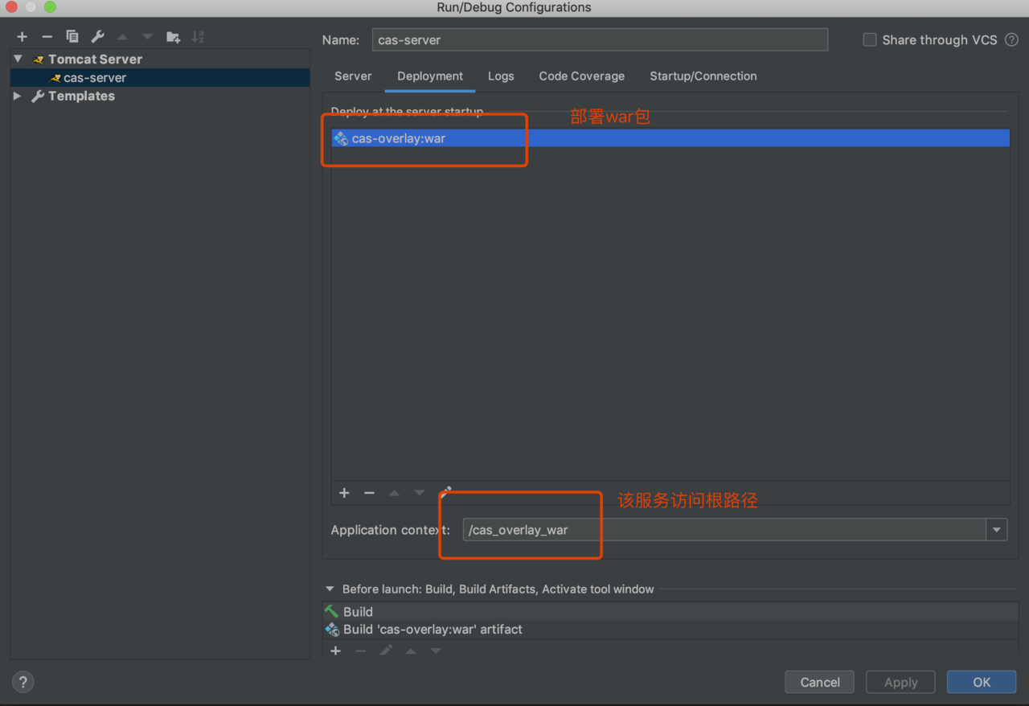Switch to the Server tab
The height and width of the screenshot is (706, 1029).
[x=353, y=76]
